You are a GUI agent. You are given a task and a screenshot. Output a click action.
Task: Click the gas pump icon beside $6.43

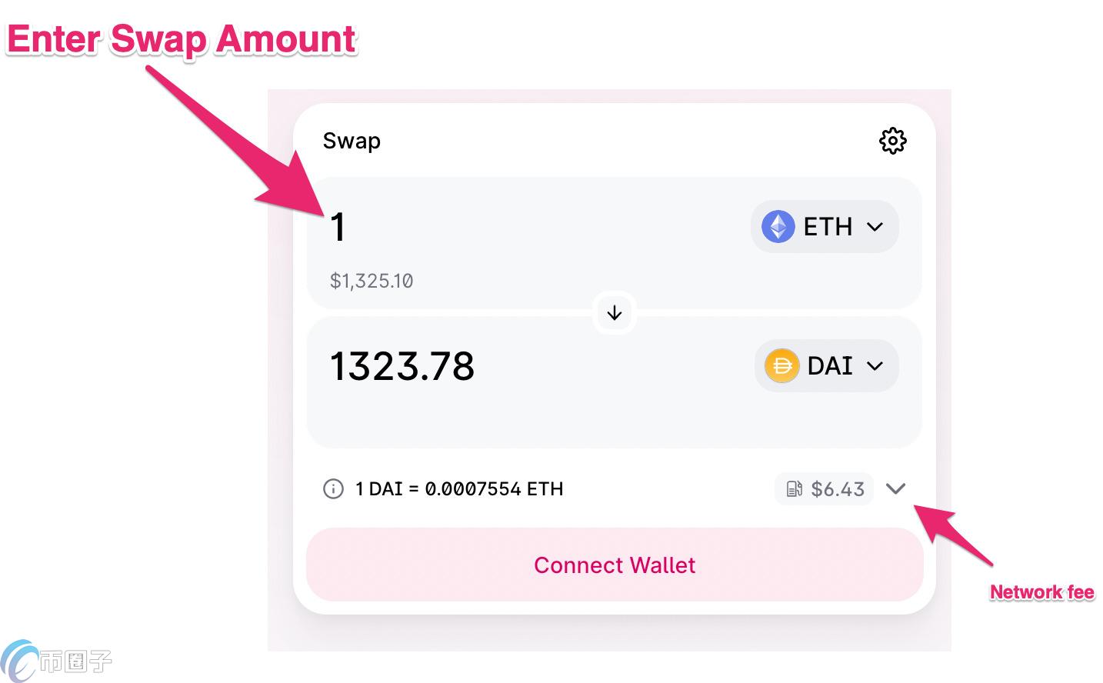tap(793, 488)
